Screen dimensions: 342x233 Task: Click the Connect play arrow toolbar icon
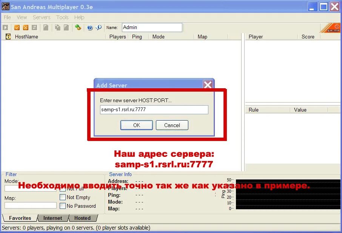click(x=5, y=28)
